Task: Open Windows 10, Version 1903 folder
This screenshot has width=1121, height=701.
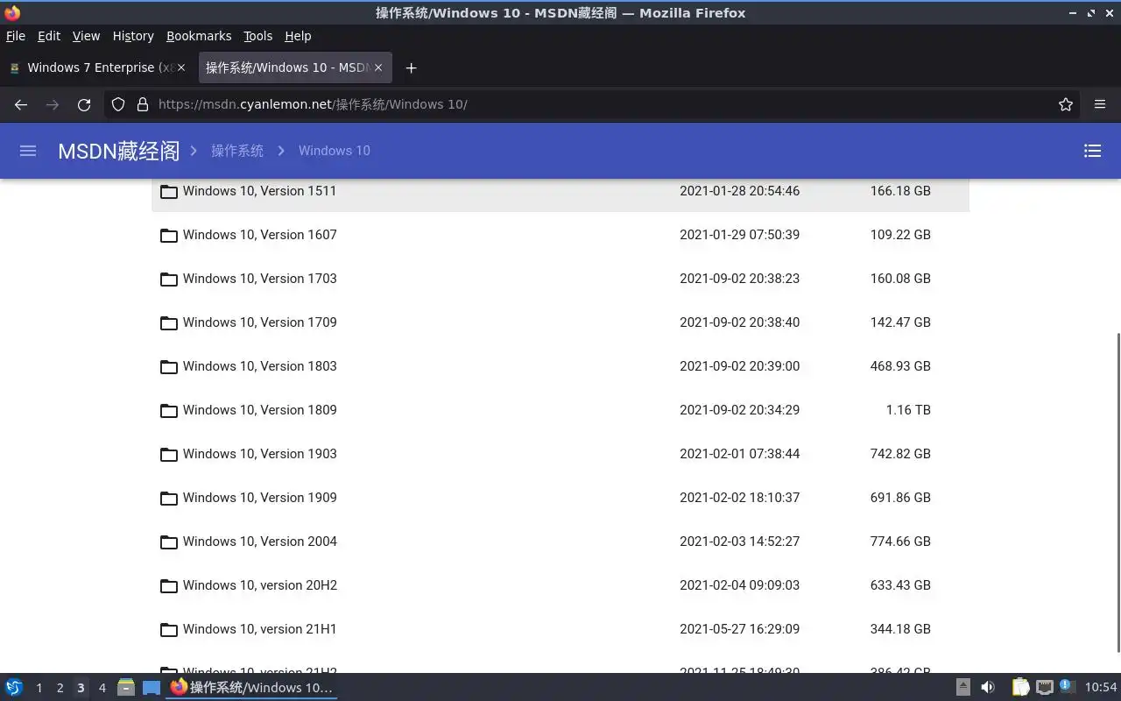Action: [259, 454]
